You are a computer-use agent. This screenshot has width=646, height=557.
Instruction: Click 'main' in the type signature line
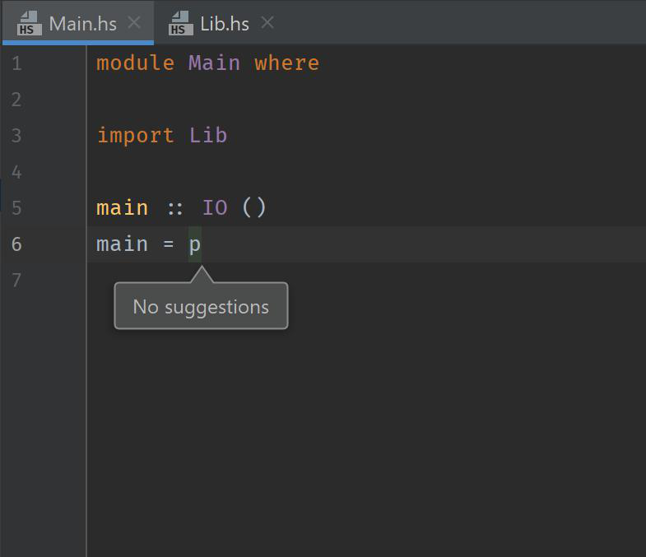[122, 208]
